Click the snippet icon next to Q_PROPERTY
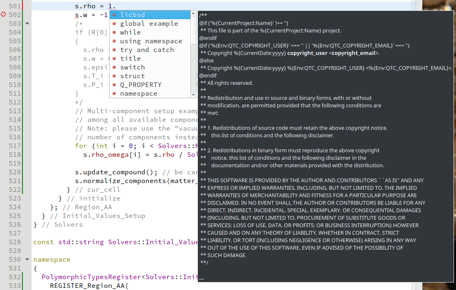 [114, 85]
